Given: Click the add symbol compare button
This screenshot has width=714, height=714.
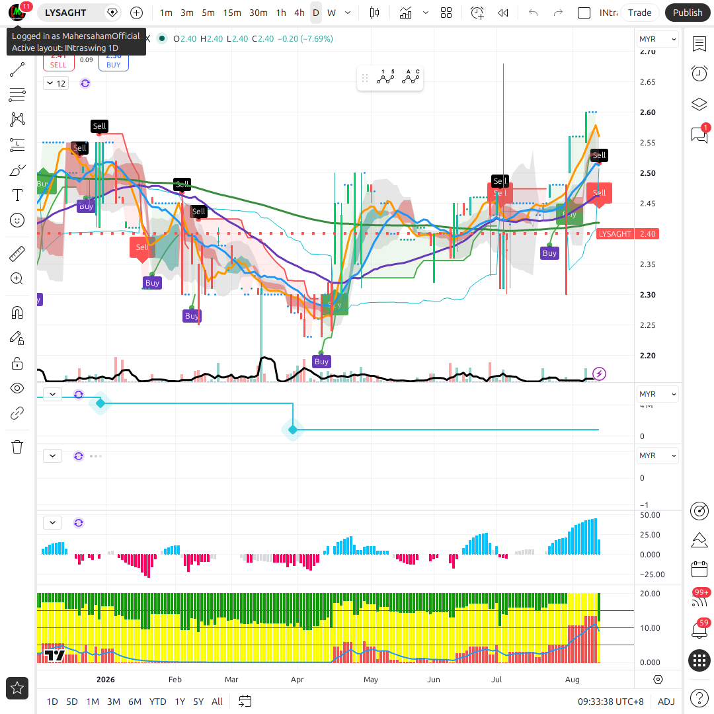Looking at the screenshot, I should 137,13.
